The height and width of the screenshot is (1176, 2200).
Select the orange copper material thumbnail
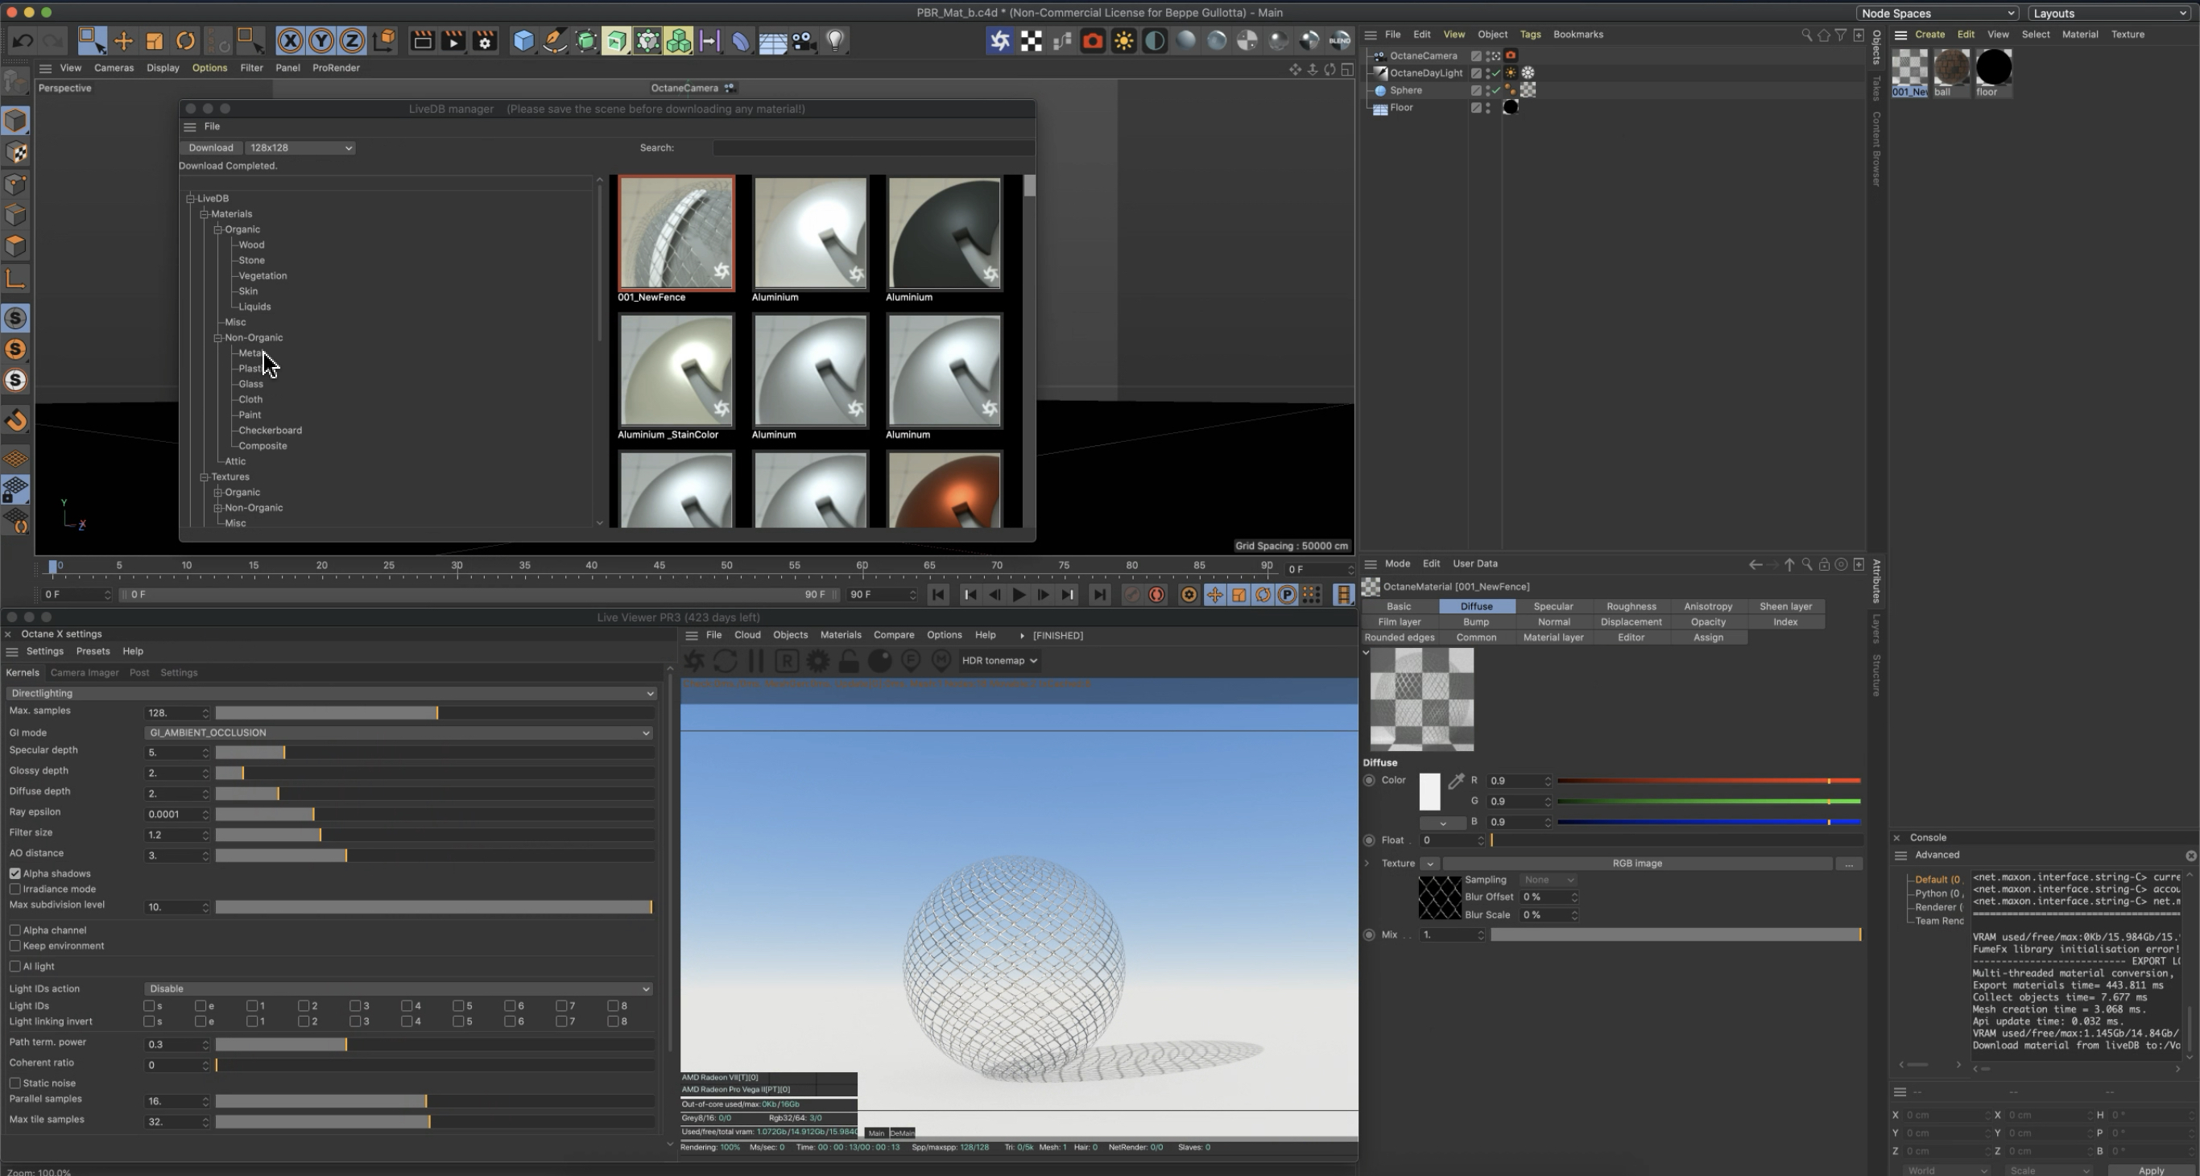pyautogui.click(x=944, y=489)
